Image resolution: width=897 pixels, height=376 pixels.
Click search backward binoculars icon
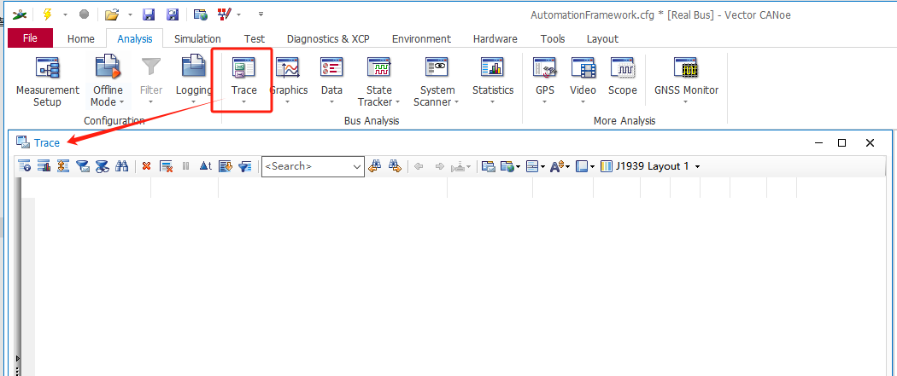(375, 166)
